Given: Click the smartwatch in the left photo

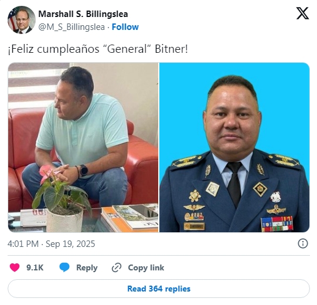Looking at the screenshot, I should click(83, 170).
